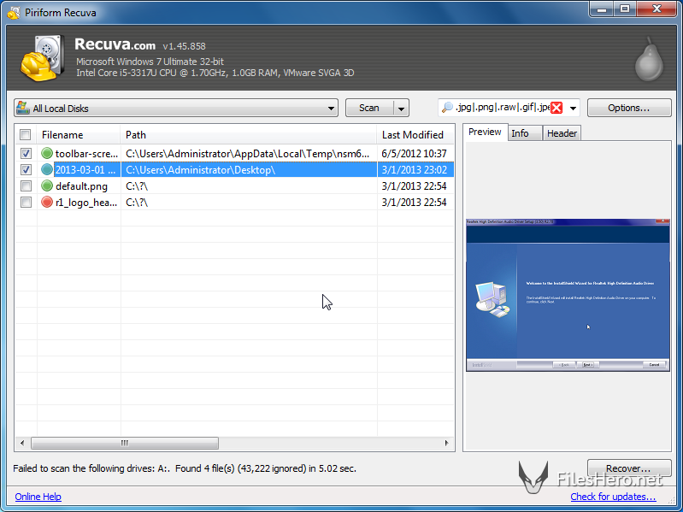This screenshot has width=683, height=512.
Task: Click the blue status dot for 2013-03-01 file
Action: click(x=47, y=169)
